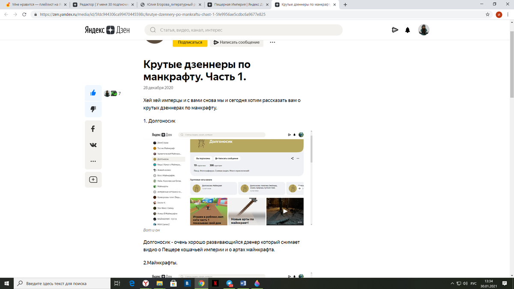Click the Zen search field

click(x=243, y=30)
